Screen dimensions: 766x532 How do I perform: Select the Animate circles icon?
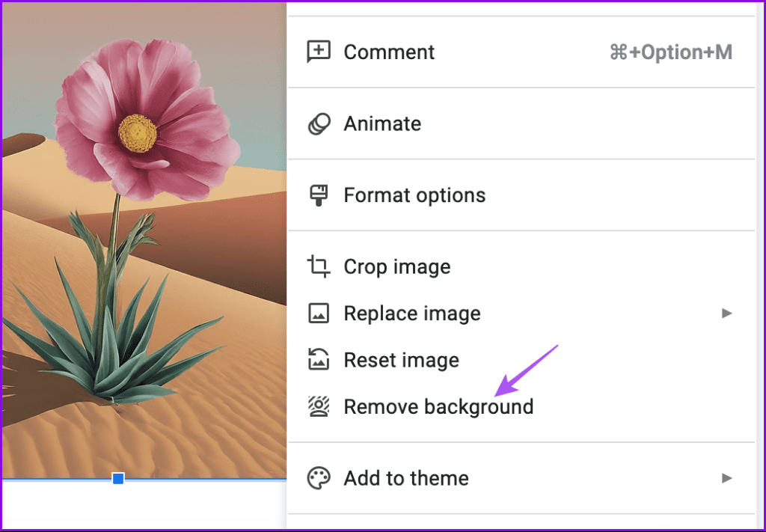[x=319, y=123]
